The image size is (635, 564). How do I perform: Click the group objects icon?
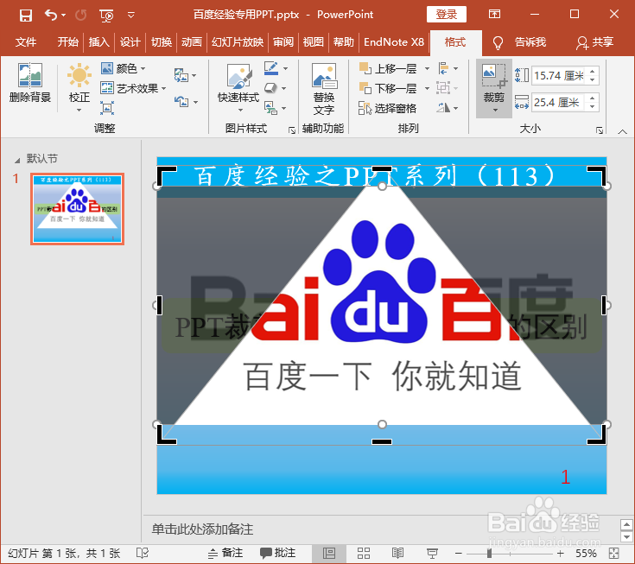point(443,88)
